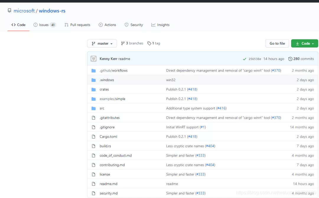Expand the master branch dropdown

(102, 43)
